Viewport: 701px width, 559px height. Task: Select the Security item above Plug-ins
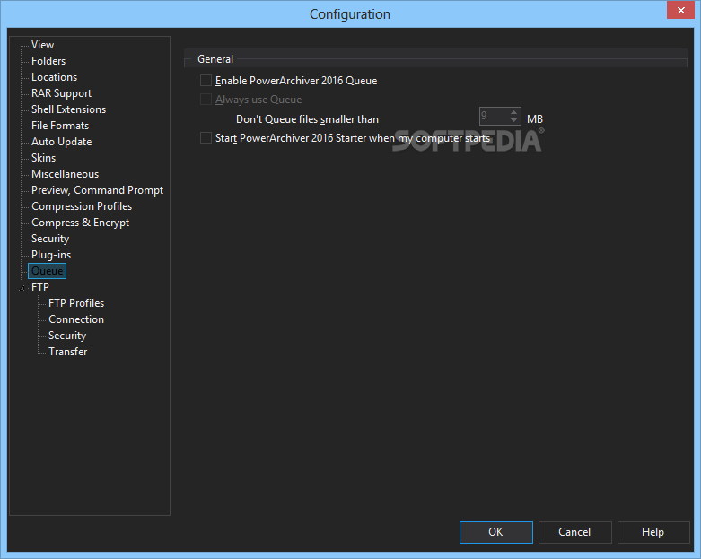click(x=50, y=239)
